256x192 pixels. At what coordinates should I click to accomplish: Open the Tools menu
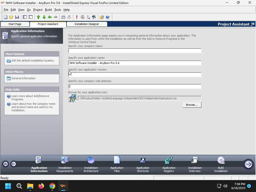tap(57, 10)
